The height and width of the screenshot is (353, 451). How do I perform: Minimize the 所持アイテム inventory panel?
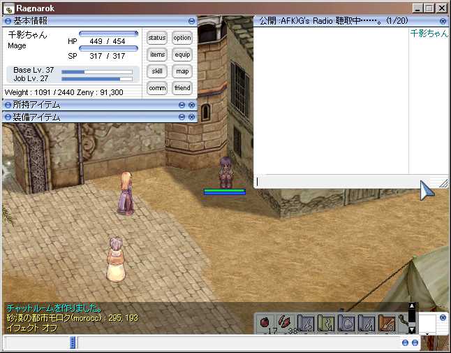182,105
